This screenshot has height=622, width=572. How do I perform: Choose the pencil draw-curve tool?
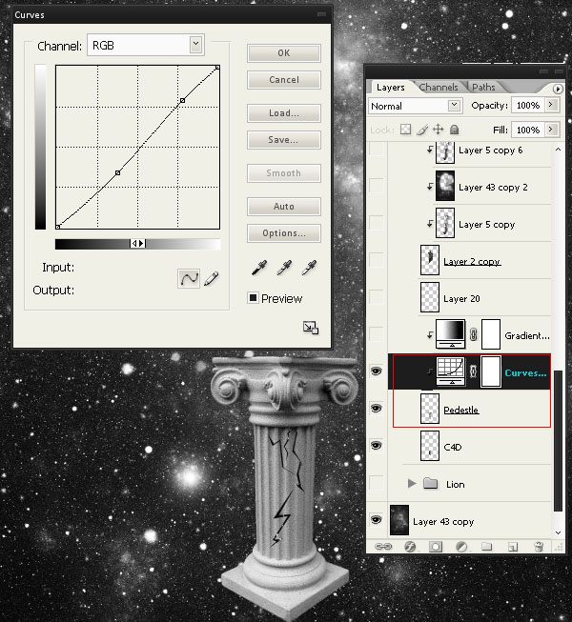(x=212, y=278)
